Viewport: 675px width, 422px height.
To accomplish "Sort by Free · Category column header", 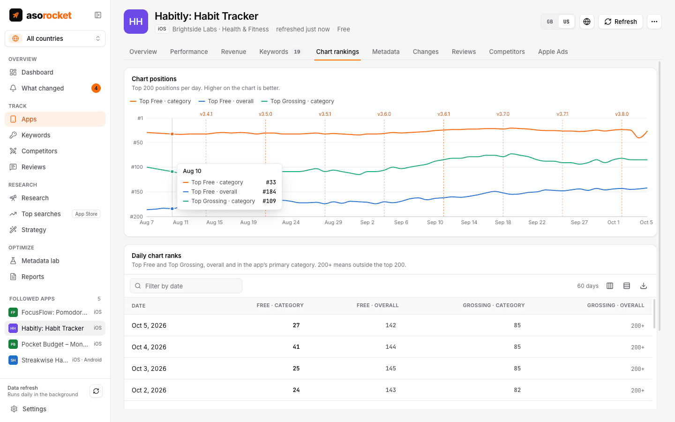I will pos(280,306).
